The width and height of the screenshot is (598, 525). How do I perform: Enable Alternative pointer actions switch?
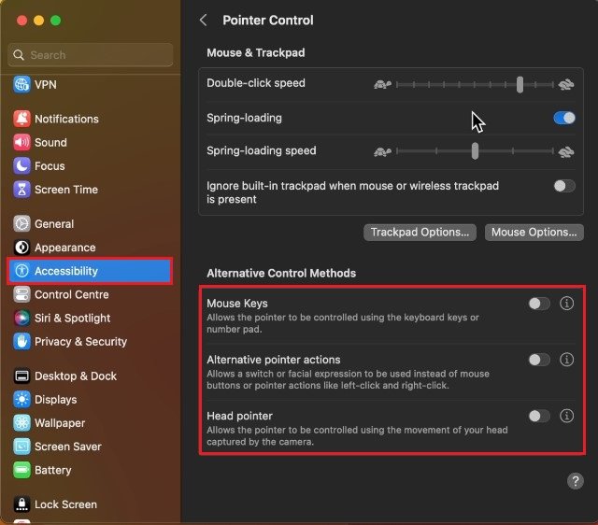pos(539,360)
